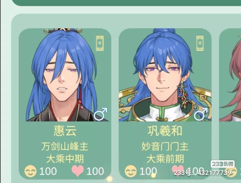The image size is (241, 183).
Task: Click the 233乐园 watermark badge
Action: 222,164
